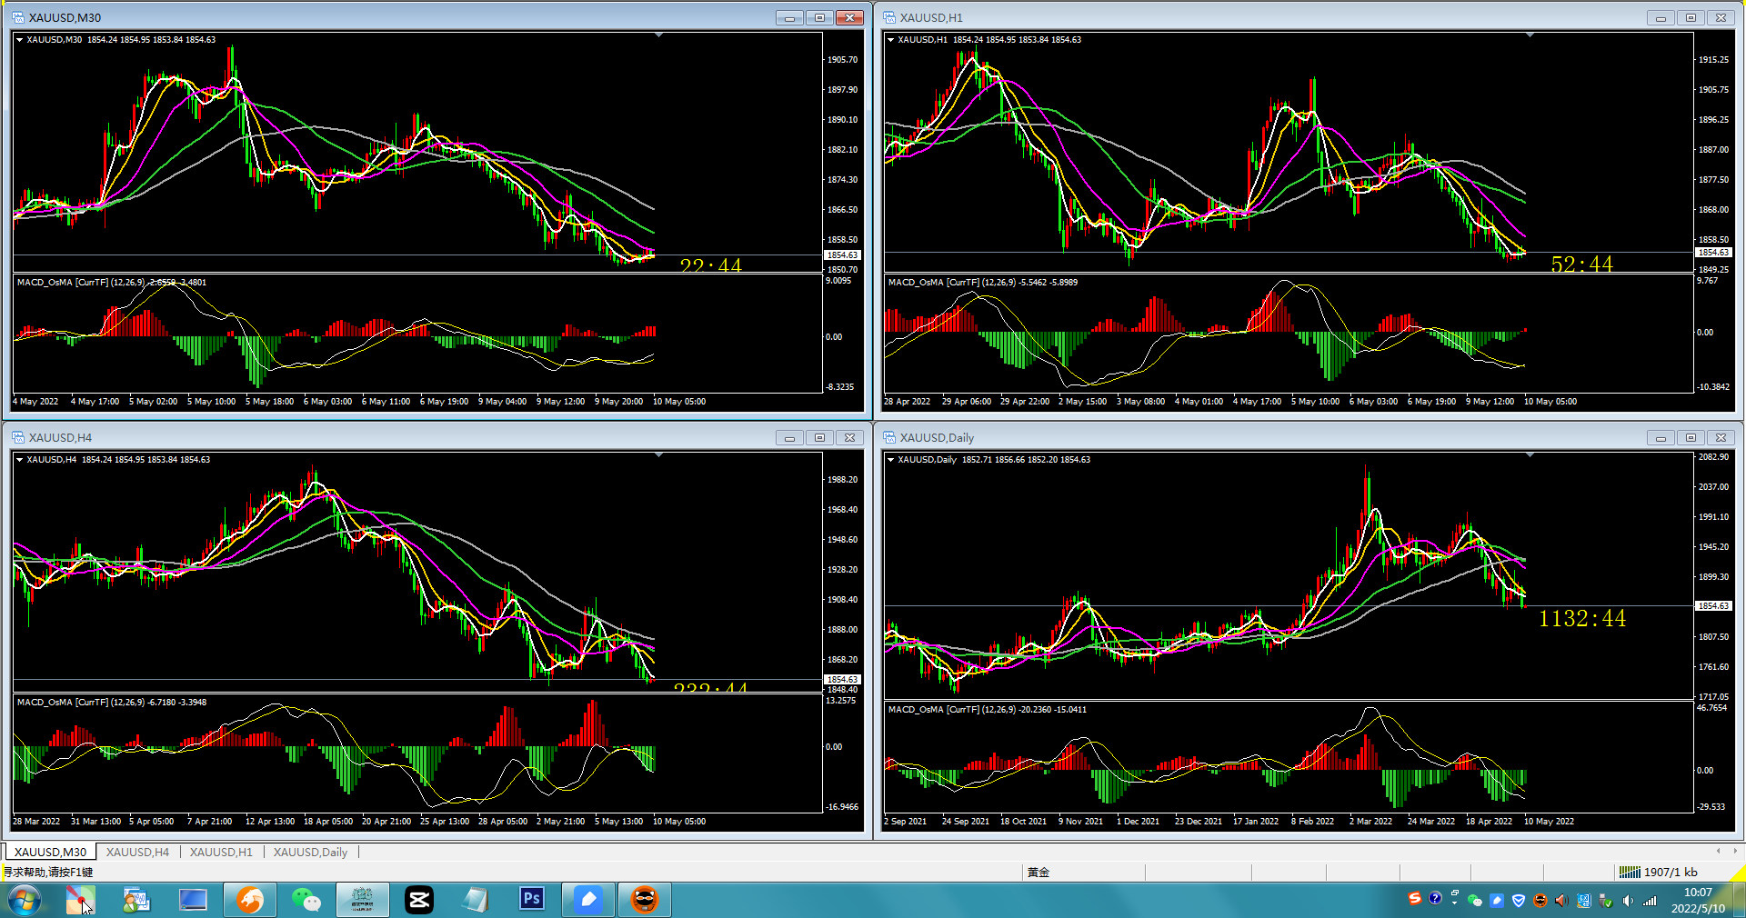
Task: Click the 1854.63 price tag on M30 chart
Action: [x=843, y=255]
